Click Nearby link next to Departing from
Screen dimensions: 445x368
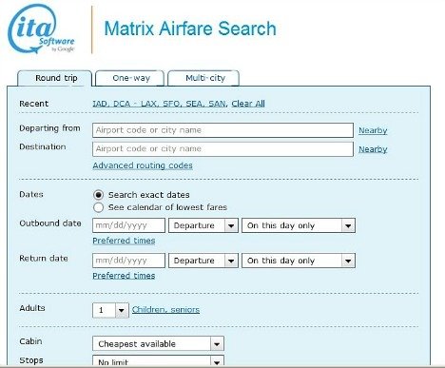(373, 130)
